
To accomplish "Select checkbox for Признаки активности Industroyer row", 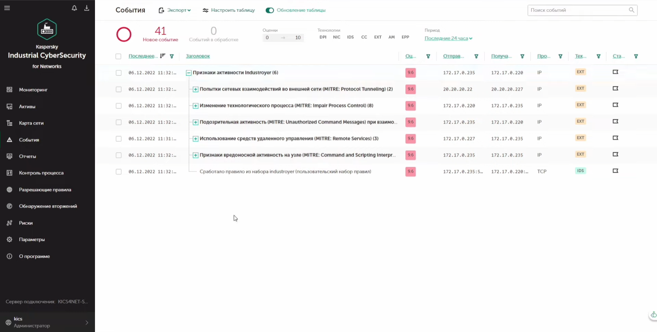I will pyautogui.click(x=119, y=73).
